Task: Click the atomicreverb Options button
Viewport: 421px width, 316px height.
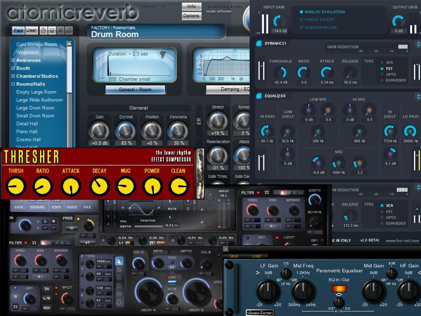Action: pos(192,16)
